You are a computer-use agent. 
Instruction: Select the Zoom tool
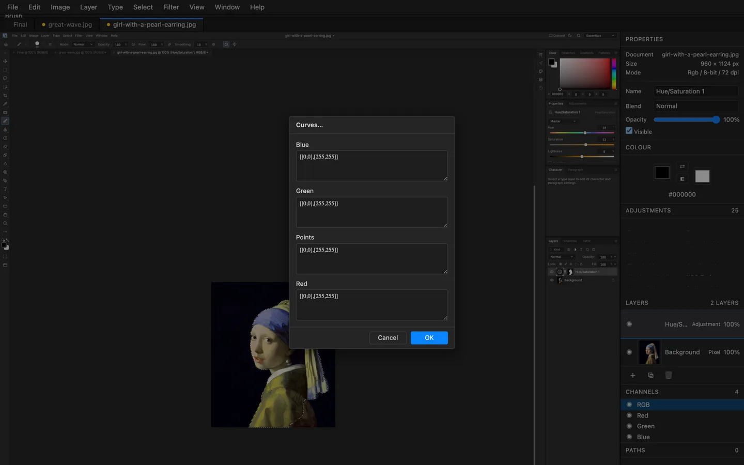click(5, 223)
